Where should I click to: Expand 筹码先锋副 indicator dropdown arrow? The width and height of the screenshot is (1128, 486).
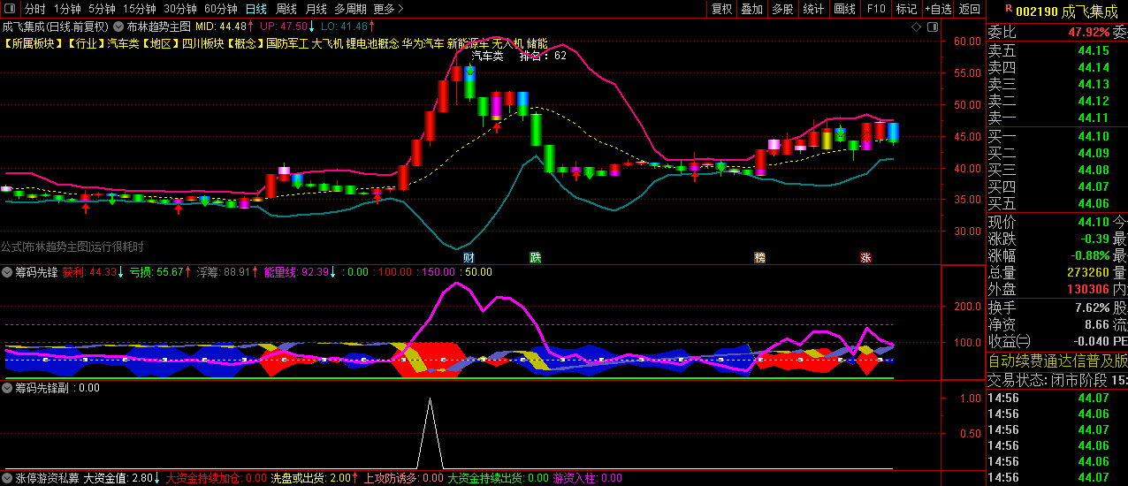click(8, 387)
